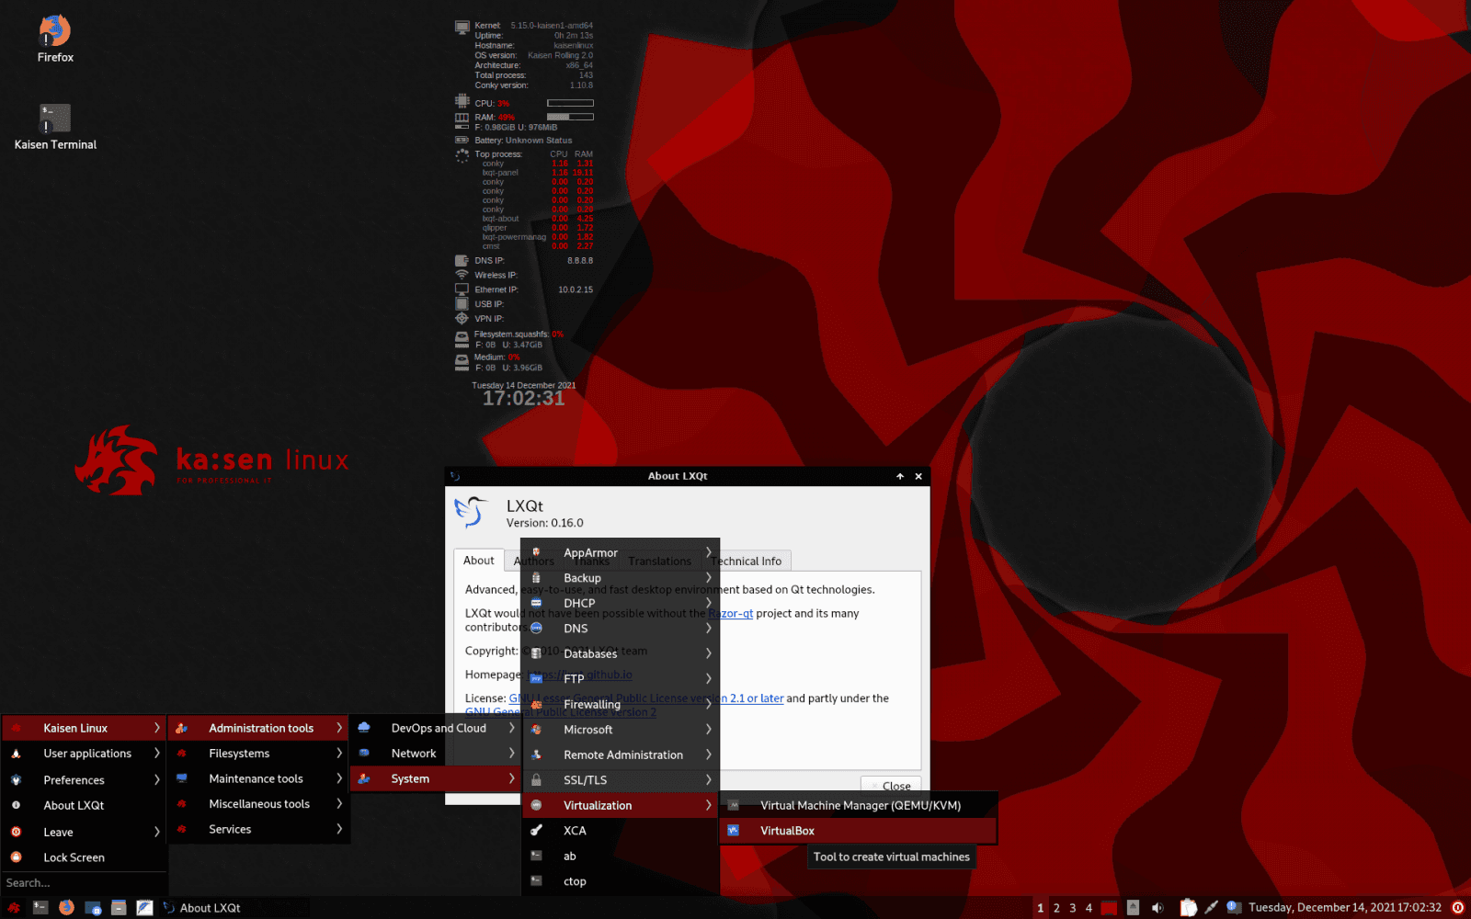Viewport: 1471px width, 919px height.
Task: Expand the Kaisen Linux submenu arrow
Action: 156,728
